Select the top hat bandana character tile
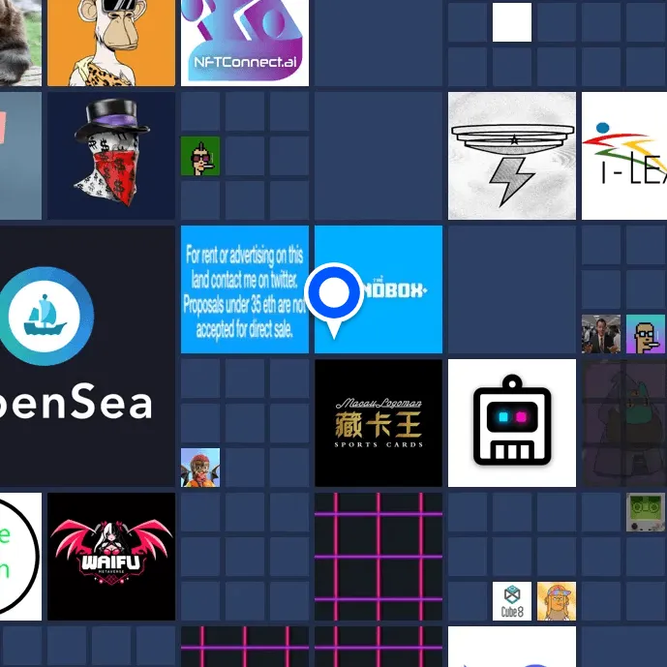The height and width of the screenshot is (667, 667). 111,156
